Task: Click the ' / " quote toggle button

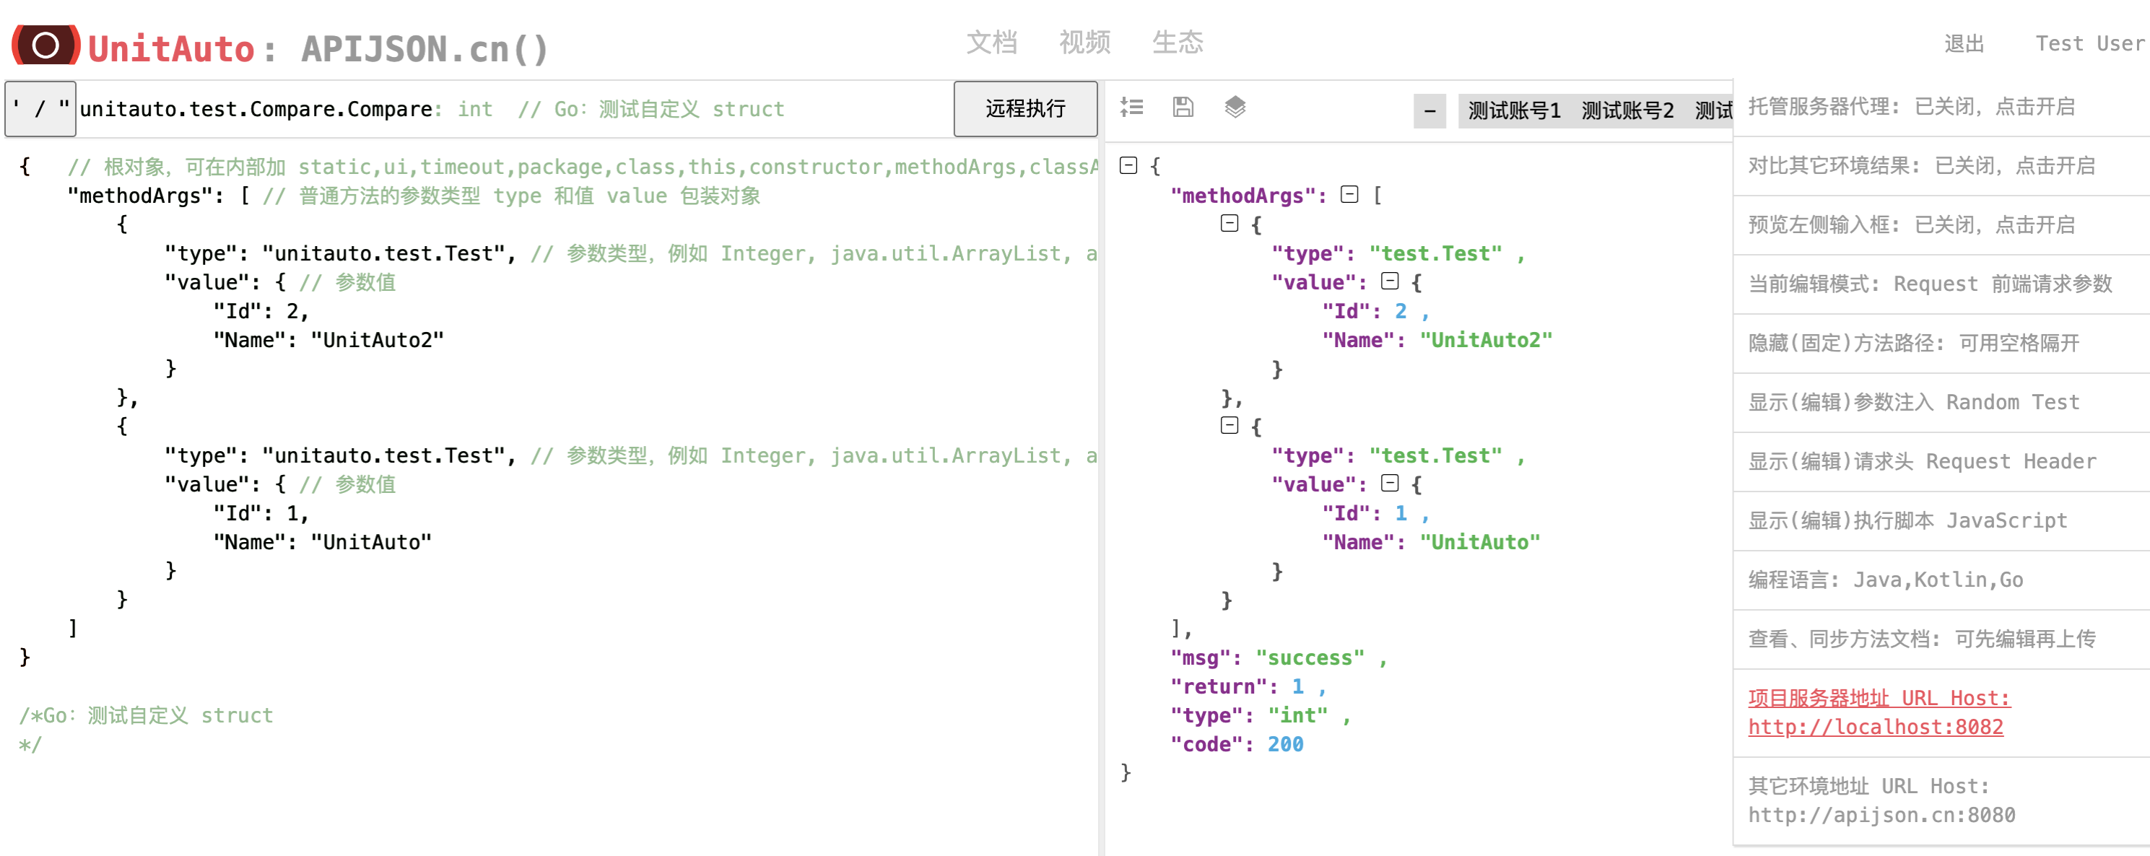Action: tap(40, 108)
